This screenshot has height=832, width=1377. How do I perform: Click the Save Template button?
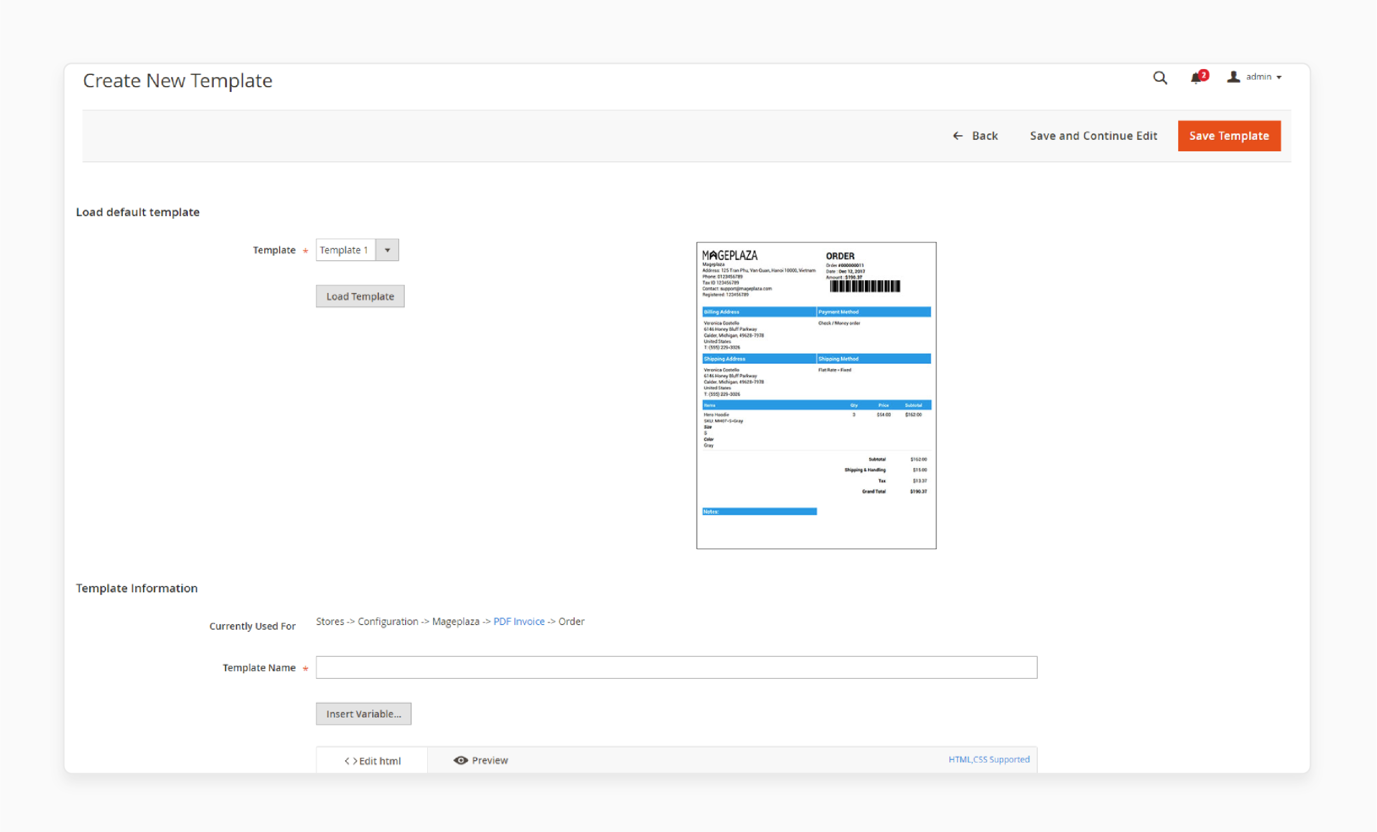tap(1229, 136)
